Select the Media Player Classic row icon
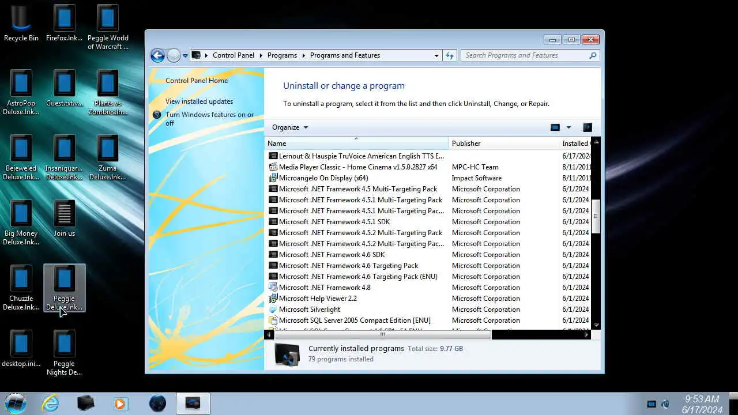 coord(273,167)
